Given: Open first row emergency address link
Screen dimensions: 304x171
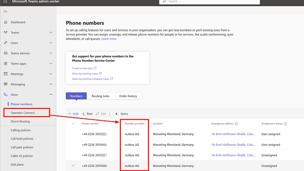Looking at the screenshot, I should (x=233, y=134).
